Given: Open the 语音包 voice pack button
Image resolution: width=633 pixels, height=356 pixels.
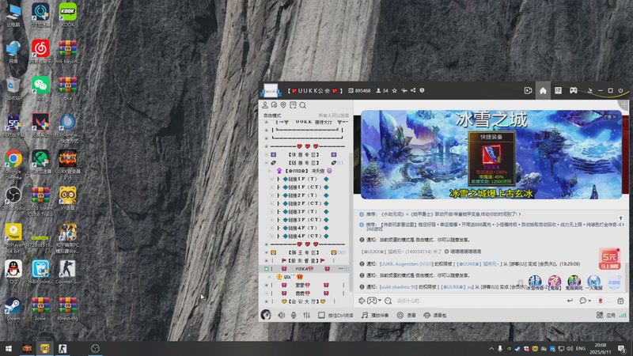Looking at the screenshot, I should [434, 315].
